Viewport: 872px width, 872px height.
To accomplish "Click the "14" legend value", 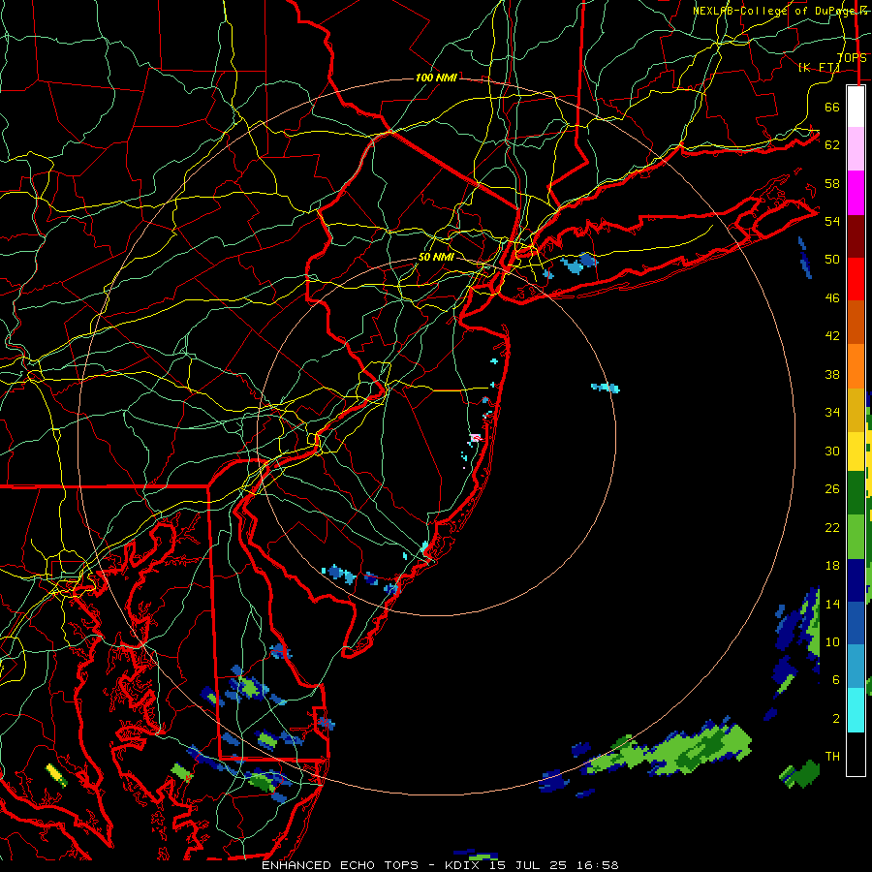I will click(x=832, y=604).
